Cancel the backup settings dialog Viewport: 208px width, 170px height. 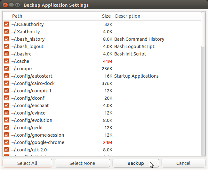[183, 163]
